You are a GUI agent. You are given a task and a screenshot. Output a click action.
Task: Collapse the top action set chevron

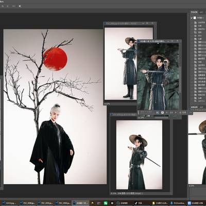(192, 18)
